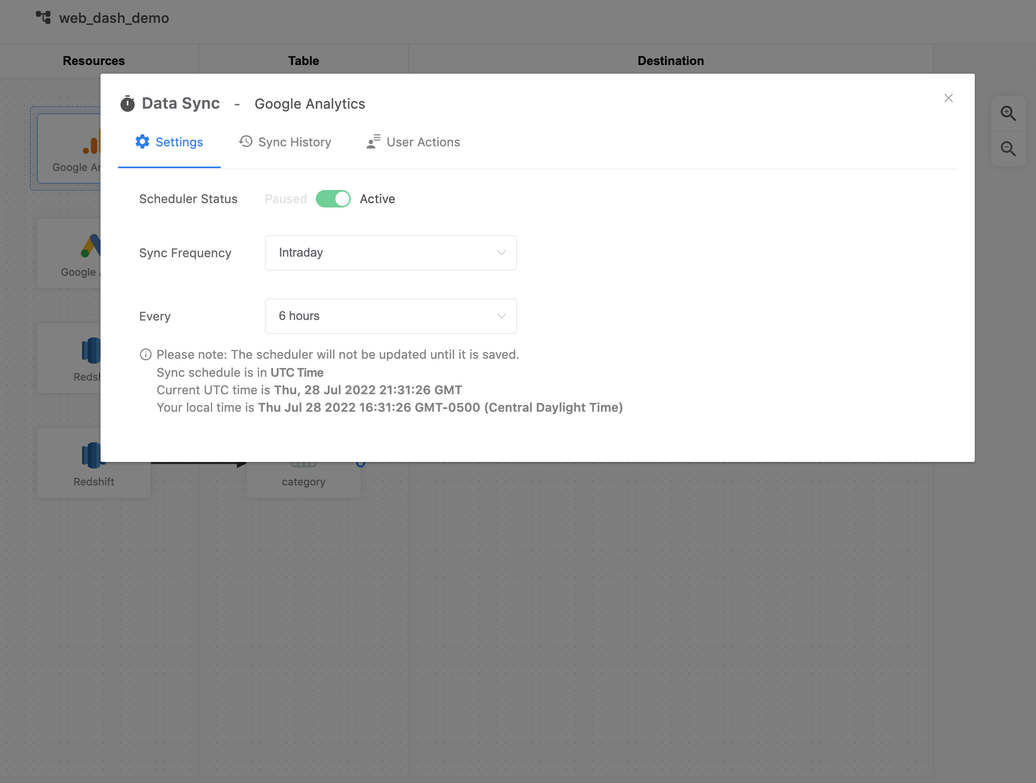Click the Google Analytics dialog subtitle
Image resolution: width=1036 pixels, height=783 pixels.
[310, 104]
